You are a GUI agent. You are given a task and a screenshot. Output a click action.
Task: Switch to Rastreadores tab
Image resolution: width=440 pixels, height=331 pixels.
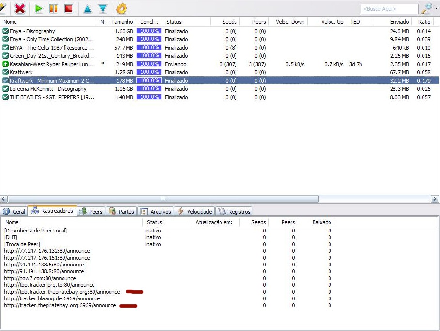click(52, 211)
